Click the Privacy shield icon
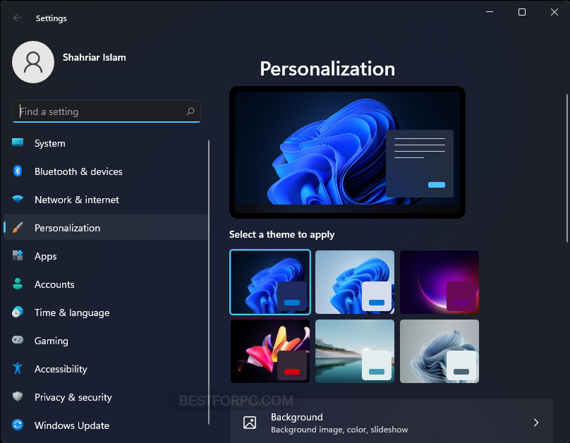This screenshot has height=443, width=570. [x=18, y=396]
